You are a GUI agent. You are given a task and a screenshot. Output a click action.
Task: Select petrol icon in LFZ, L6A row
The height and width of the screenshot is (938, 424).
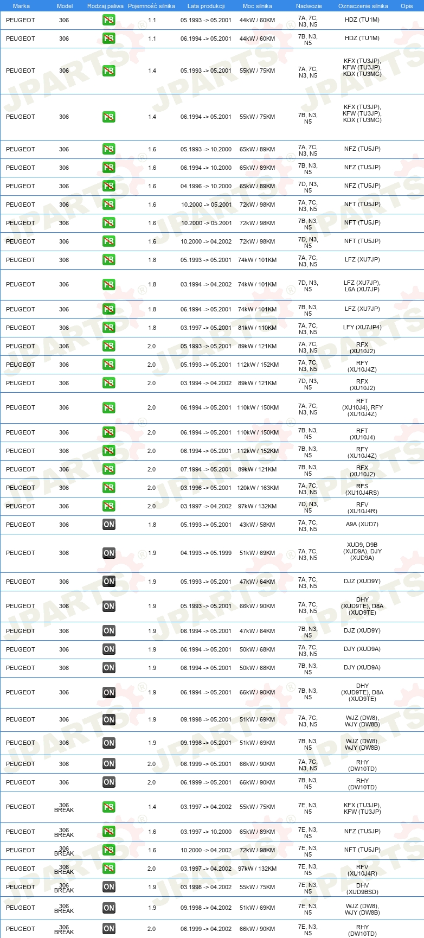point(109,284)
